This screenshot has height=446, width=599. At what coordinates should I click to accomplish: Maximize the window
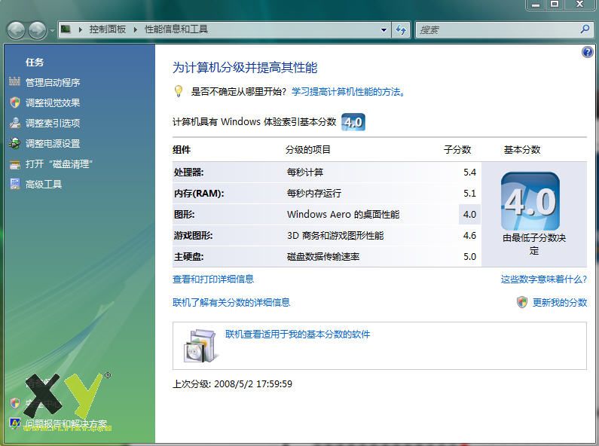coord(555,5)
